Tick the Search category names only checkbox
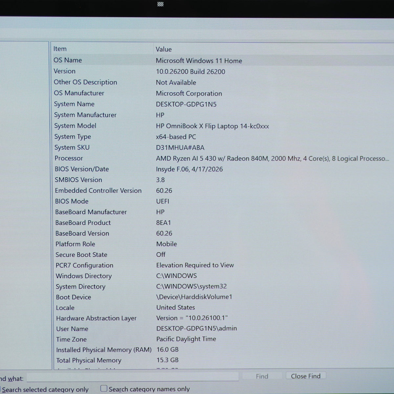 (104, 388)
